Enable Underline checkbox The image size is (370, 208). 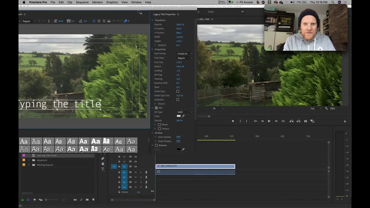click(178, 100)
